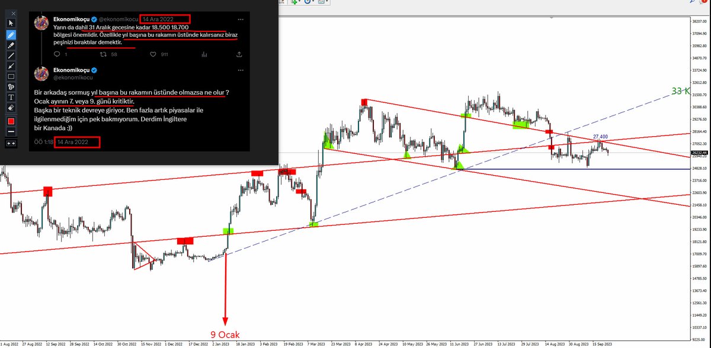This screenshot has width=711, height=348.
Task: Click the 27,400 price annotation on chart
Action: [601, 137]
